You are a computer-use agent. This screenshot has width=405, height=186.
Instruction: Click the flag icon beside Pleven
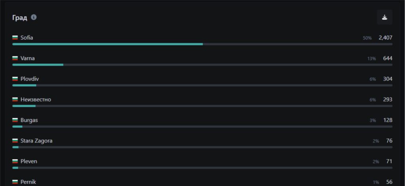point(15,162)
